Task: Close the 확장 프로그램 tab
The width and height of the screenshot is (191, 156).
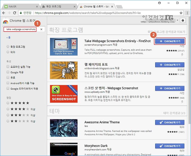Action: (75, 7)
